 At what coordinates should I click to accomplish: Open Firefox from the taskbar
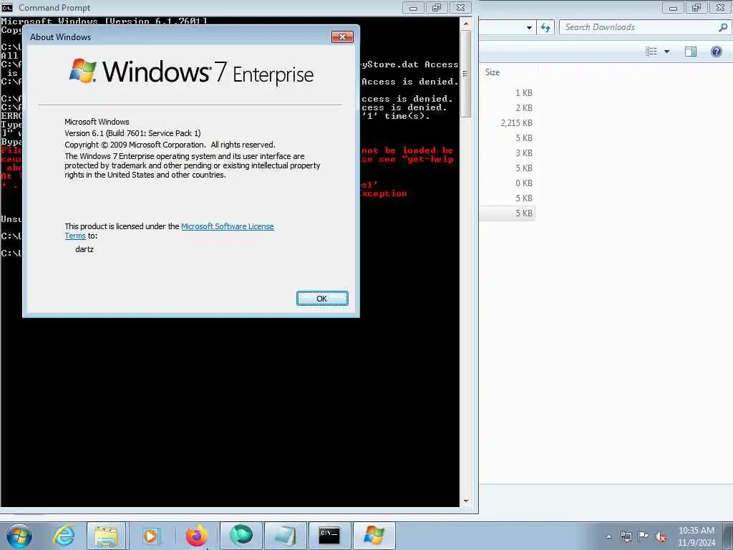point(196,536)
